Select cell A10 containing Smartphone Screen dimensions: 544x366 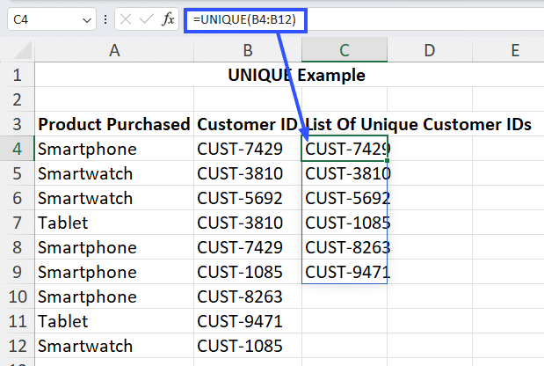pos(114,296)
